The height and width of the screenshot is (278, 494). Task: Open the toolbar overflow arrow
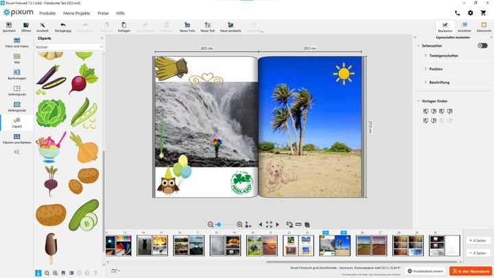[x=262, y=32]
